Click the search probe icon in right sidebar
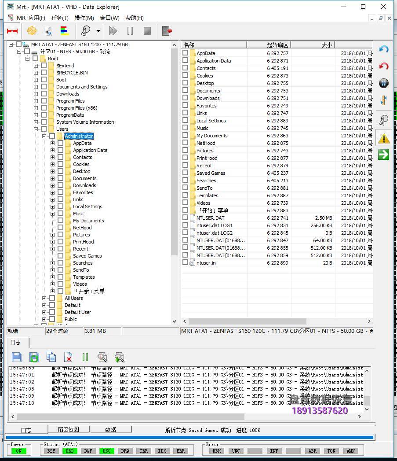This screenshot has width=397, height=461. pos(383,120)
